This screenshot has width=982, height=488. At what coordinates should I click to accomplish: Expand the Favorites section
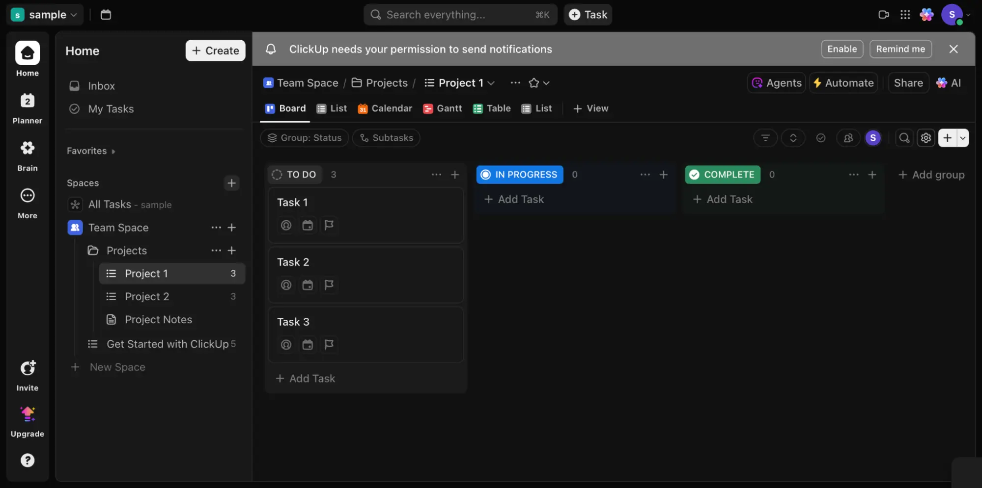91,151
